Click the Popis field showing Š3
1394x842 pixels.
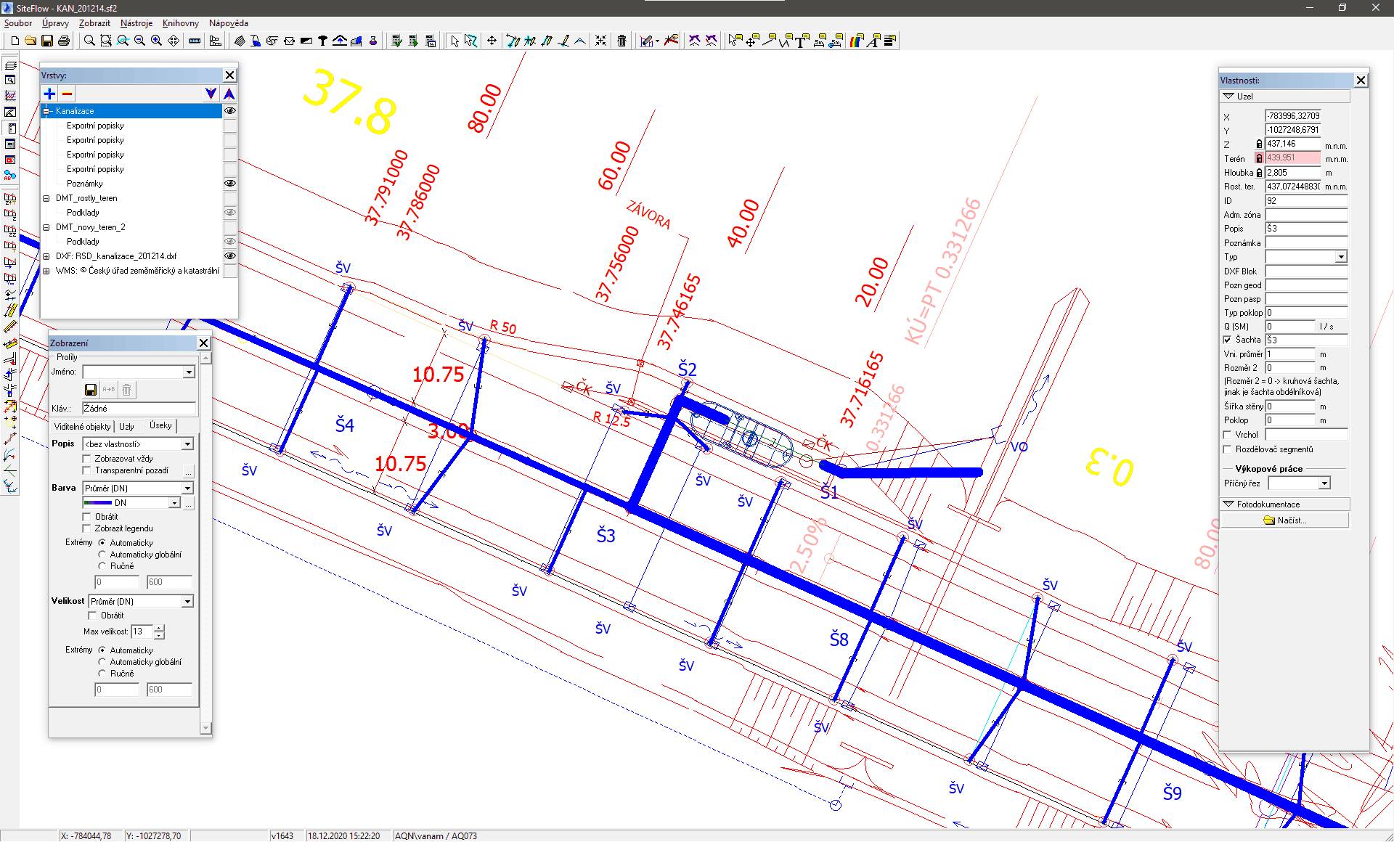[1306, 229]
